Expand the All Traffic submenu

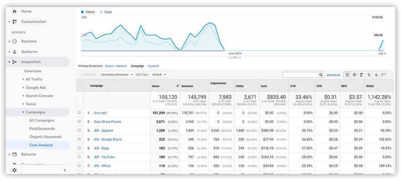coord(23,80)
